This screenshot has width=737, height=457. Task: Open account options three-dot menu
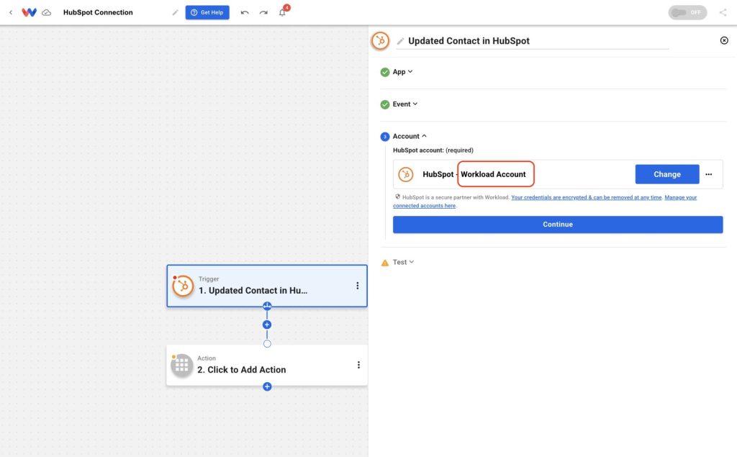pos(709,174)
